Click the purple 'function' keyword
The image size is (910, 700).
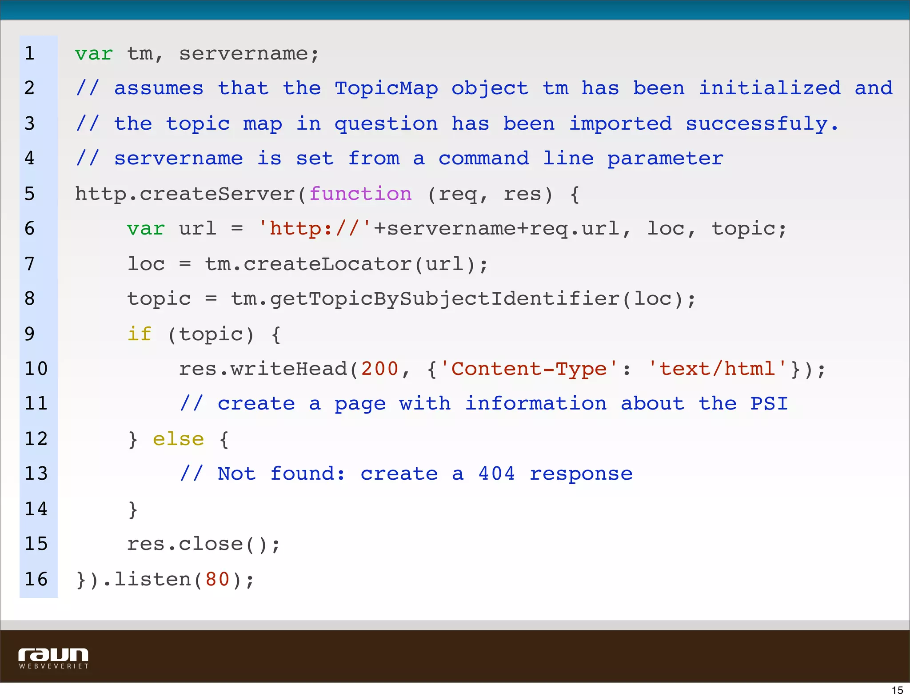[x=360, y=194]
